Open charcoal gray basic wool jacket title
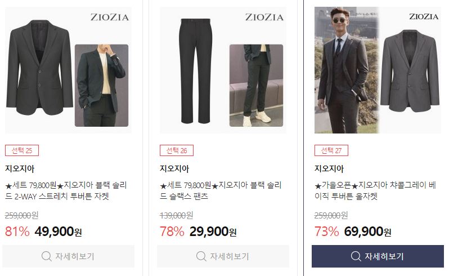The height and width of the screenshot is (276, 449). [375, 190]
